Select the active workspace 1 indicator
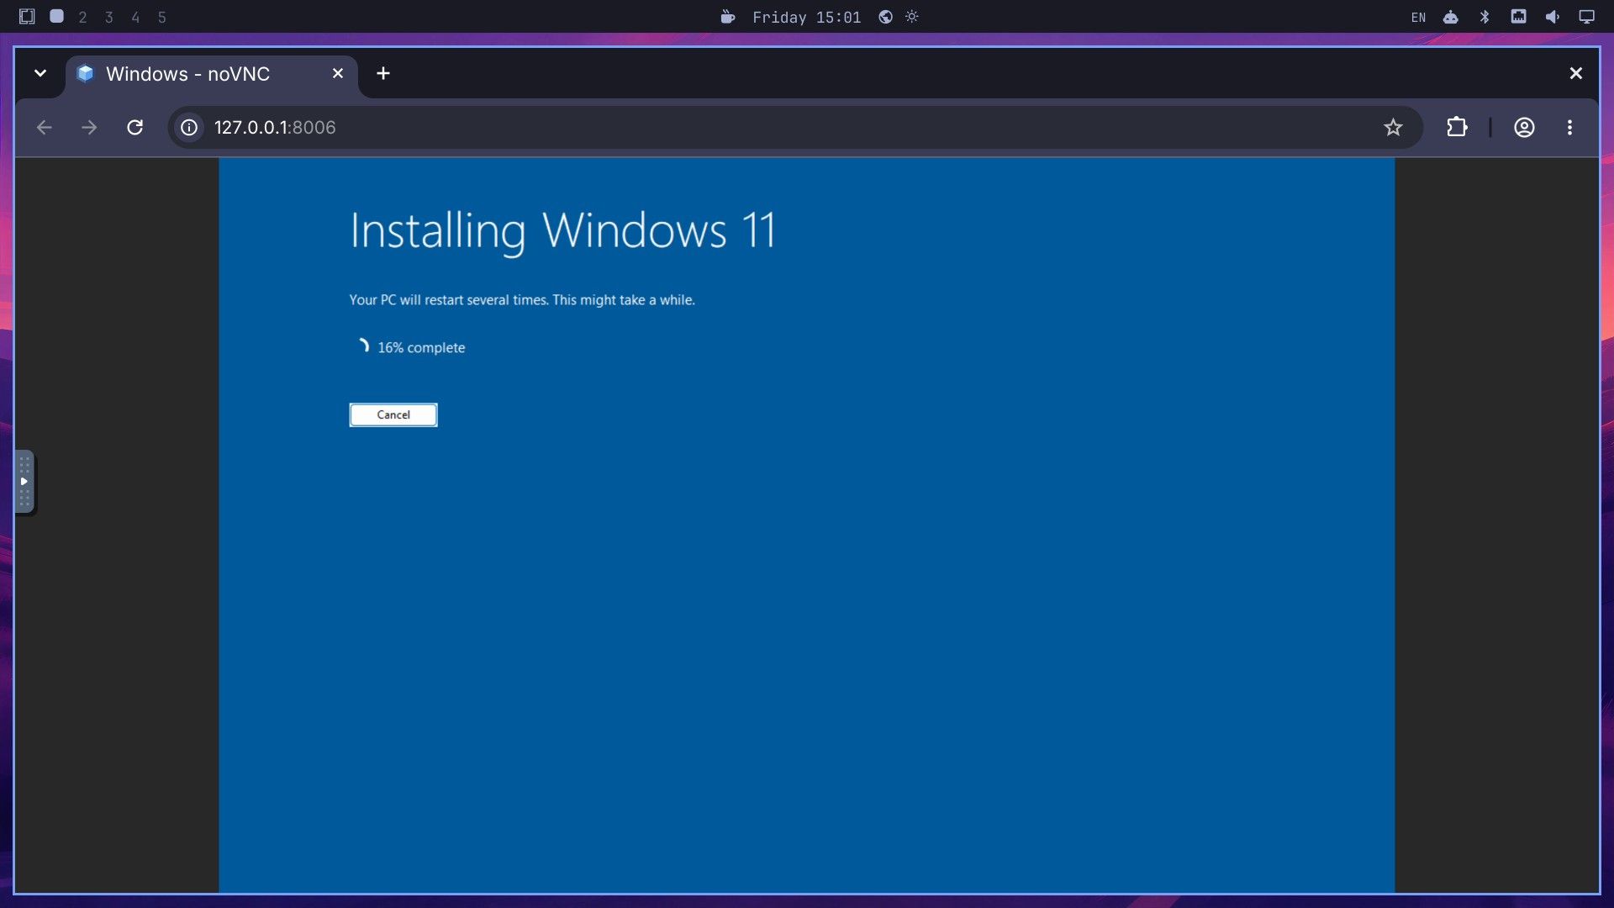The image size is (1614, 908). (56, 16)
